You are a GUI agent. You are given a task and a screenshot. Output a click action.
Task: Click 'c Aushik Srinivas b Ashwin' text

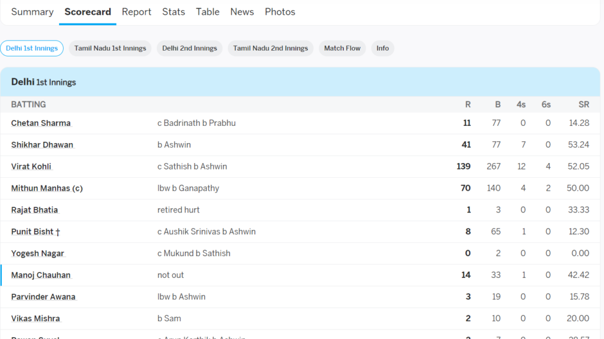tap(206, 232)
